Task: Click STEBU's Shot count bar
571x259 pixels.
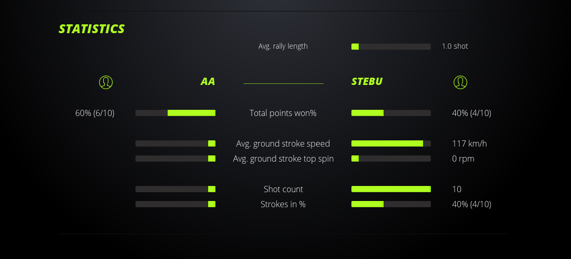Action: [391, 189]
